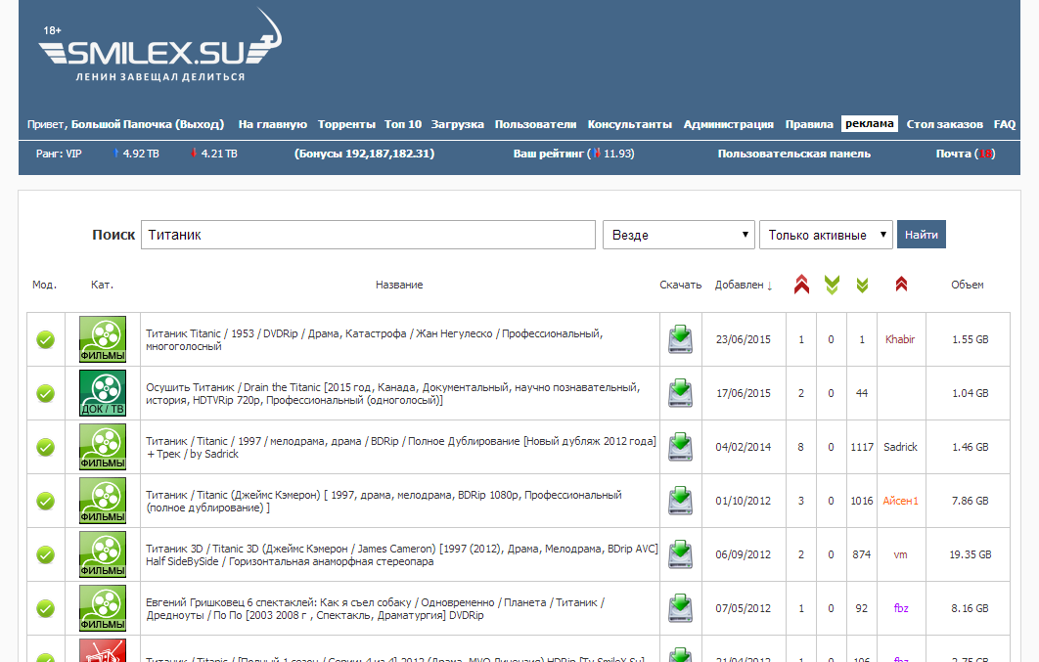Image resolution: width=1039 pixels, height=662 pixels.
Task: Sort by seeders red up-arrow column icon
Action: click(801, 285)
